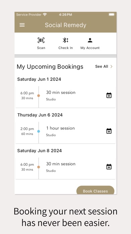Add Jun 8 session to calendar
This screenshot has height=234, width=131.
[x=109, y=166]
